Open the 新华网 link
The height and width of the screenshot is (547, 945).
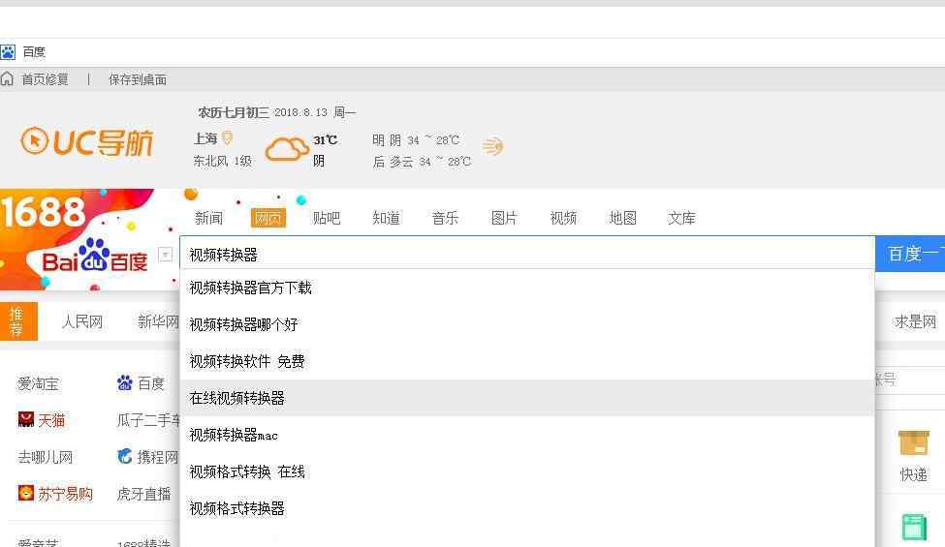[158, 322]
